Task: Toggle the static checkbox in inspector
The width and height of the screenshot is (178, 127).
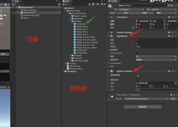Action: pyautogui.click(x=166, y=5)
